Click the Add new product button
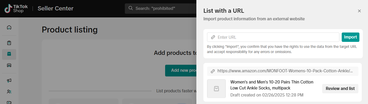 181,70
